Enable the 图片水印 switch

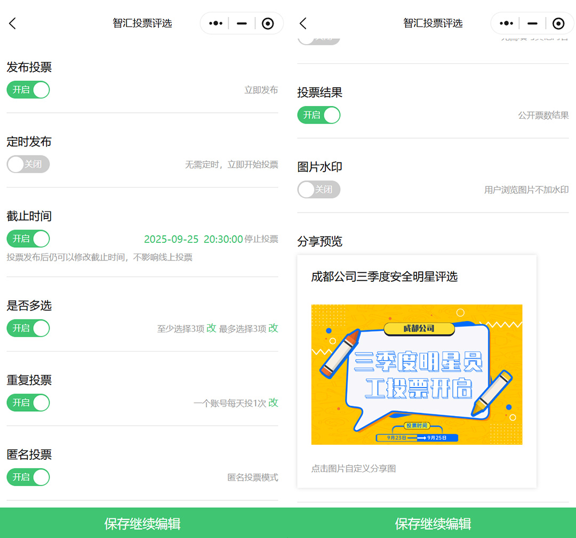pyautogui.click(x=318, y=190)
